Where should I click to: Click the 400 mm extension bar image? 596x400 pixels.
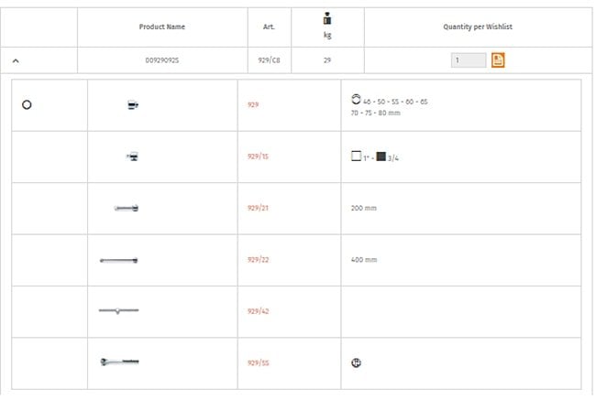(x=118, y=260)
